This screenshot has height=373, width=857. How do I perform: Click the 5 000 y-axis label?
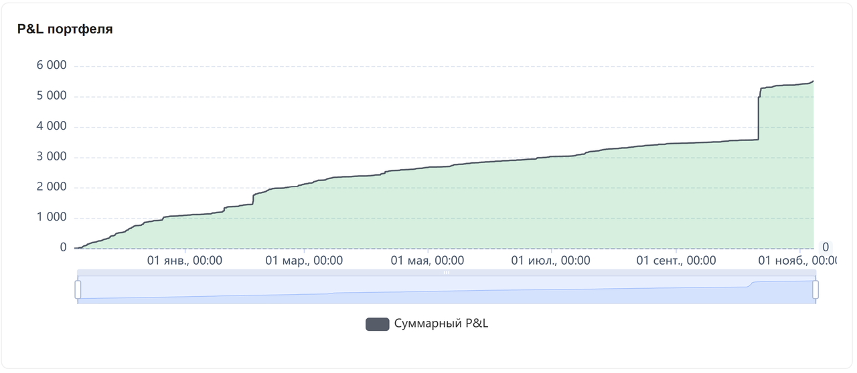click(51, 96)
